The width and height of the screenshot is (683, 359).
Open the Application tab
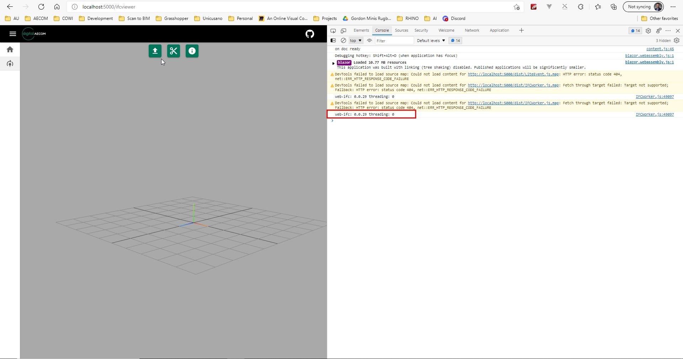(x=499, y=31)
